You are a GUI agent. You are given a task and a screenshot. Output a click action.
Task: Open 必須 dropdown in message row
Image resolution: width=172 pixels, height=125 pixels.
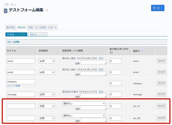[47, 94]
